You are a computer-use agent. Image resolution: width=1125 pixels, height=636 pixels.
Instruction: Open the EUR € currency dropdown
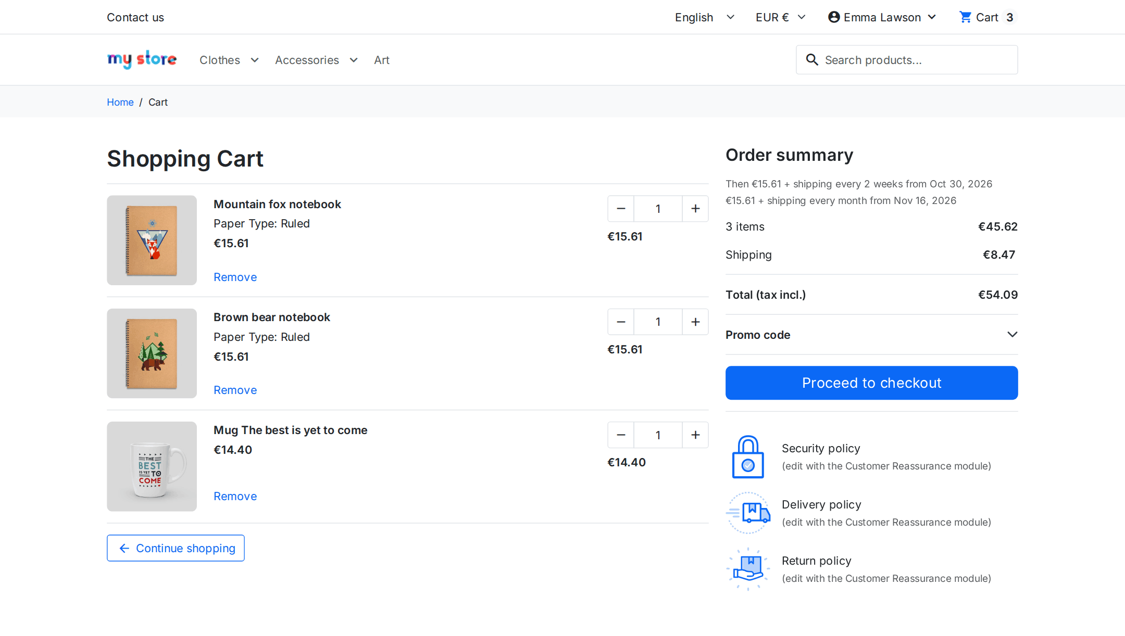click(781, 17)
